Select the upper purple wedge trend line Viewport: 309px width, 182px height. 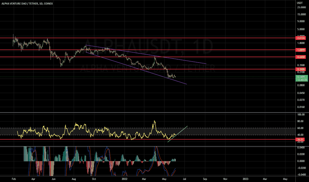(146, 55)
